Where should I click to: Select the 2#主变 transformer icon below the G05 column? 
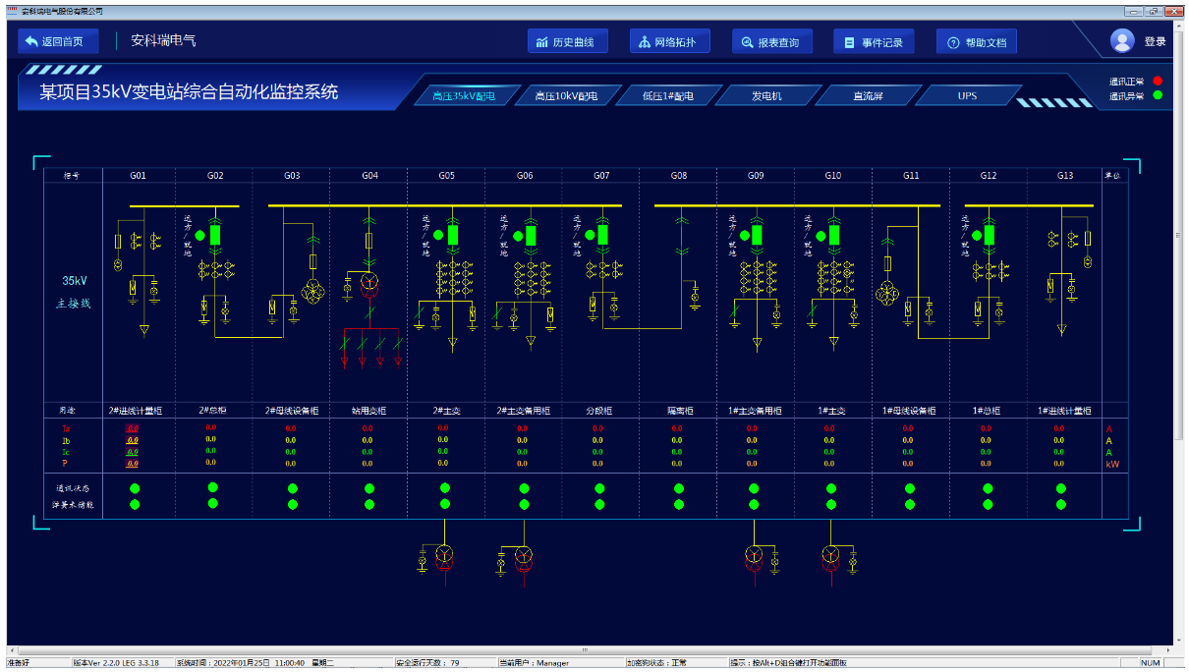point(444,557)
